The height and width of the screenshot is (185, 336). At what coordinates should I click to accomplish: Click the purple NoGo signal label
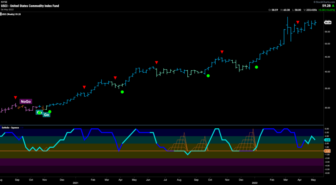26,102
